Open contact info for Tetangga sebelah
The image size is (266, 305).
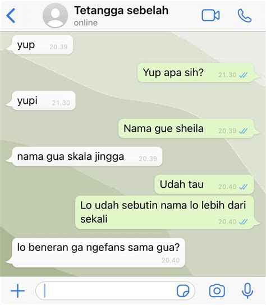pos(121,10)
